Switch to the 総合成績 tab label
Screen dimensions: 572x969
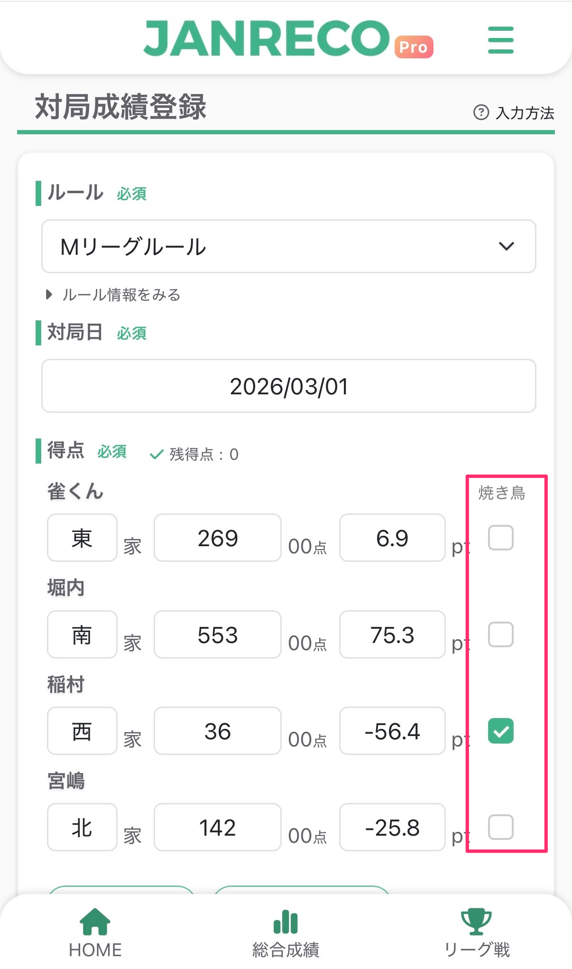tap(286, 950)
